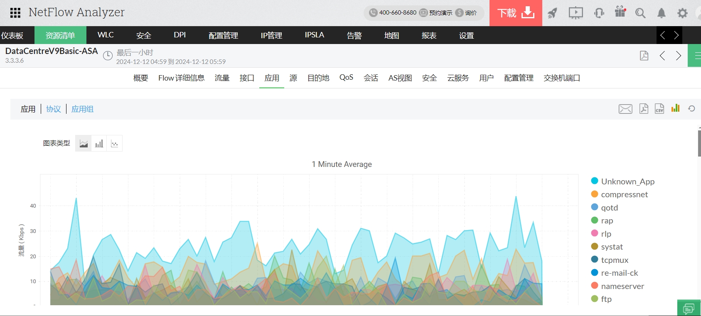The height and width of the screenshot is (316, 701).
Task: Click the last hour time period clock
Action: (x=108, y=56)
